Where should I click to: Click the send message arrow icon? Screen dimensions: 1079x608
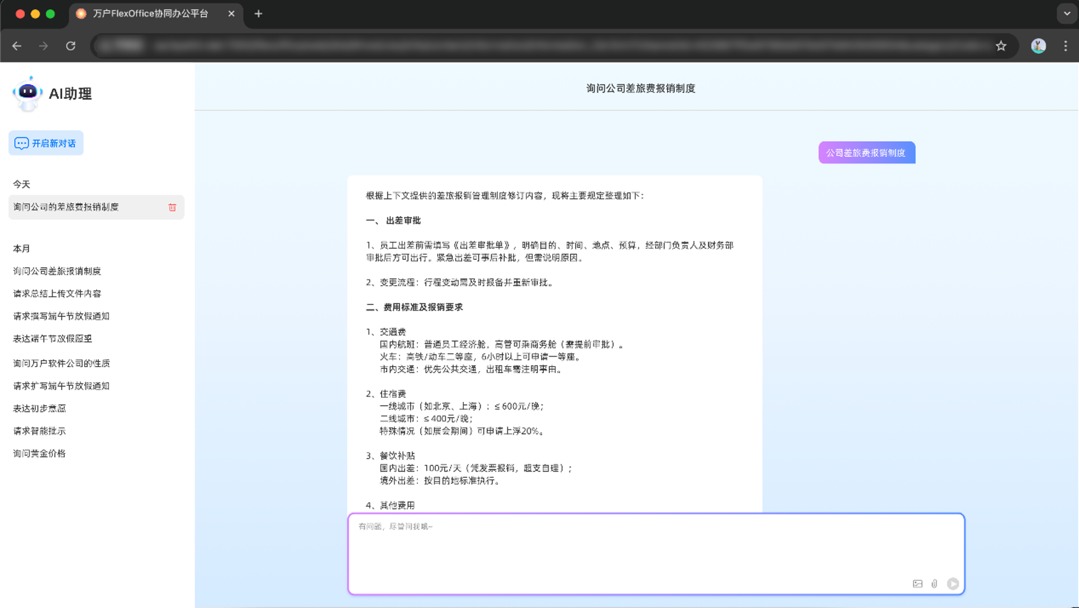[x=953, y=583]
